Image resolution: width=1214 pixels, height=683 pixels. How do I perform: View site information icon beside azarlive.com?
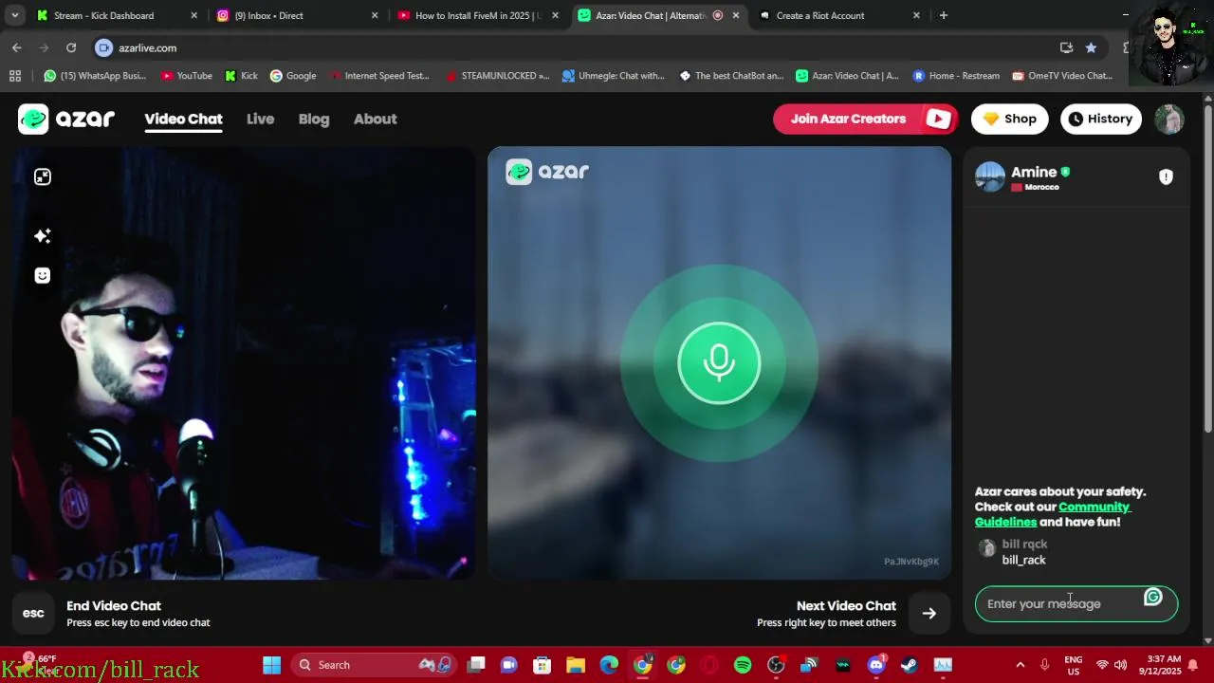pyautogui.click(x=104, y=47)
